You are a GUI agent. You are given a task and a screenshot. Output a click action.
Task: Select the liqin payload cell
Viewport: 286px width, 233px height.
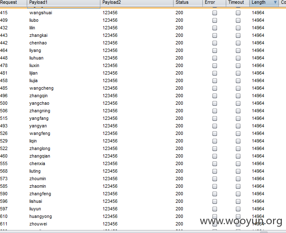pyautogui.click(x=64, y=141)
